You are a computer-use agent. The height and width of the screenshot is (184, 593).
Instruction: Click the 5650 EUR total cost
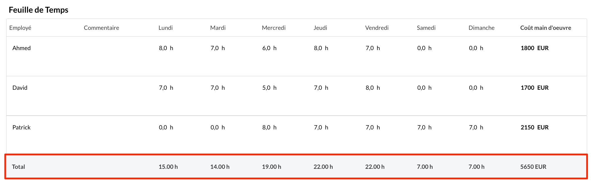533,167
